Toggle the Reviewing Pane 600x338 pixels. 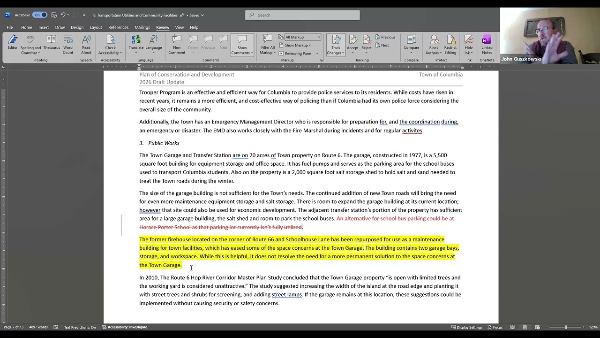[x=294, y=54]
